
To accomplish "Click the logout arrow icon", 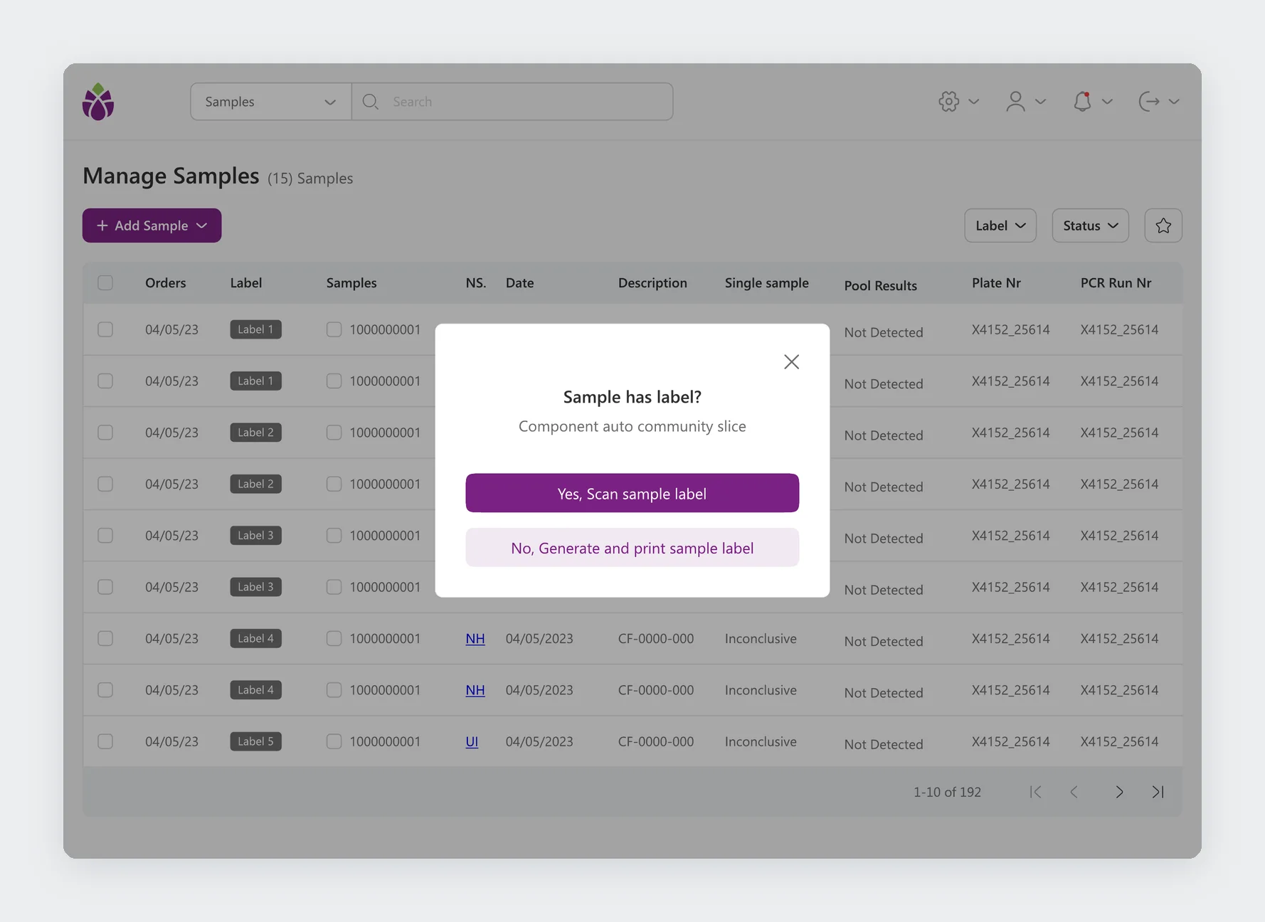I will [x=1149, y=102].
